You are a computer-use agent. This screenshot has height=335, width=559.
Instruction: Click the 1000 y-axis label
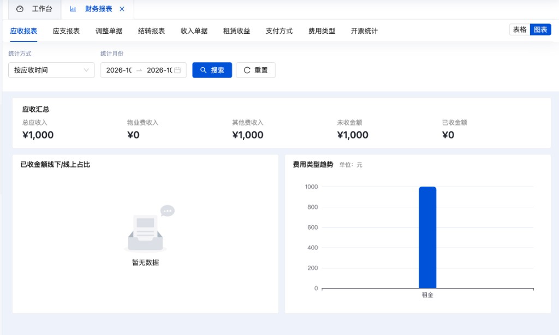coord(311,187)
